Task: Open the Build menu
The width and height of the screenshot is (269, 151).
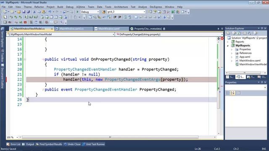Action: click(x=60, y=7)
